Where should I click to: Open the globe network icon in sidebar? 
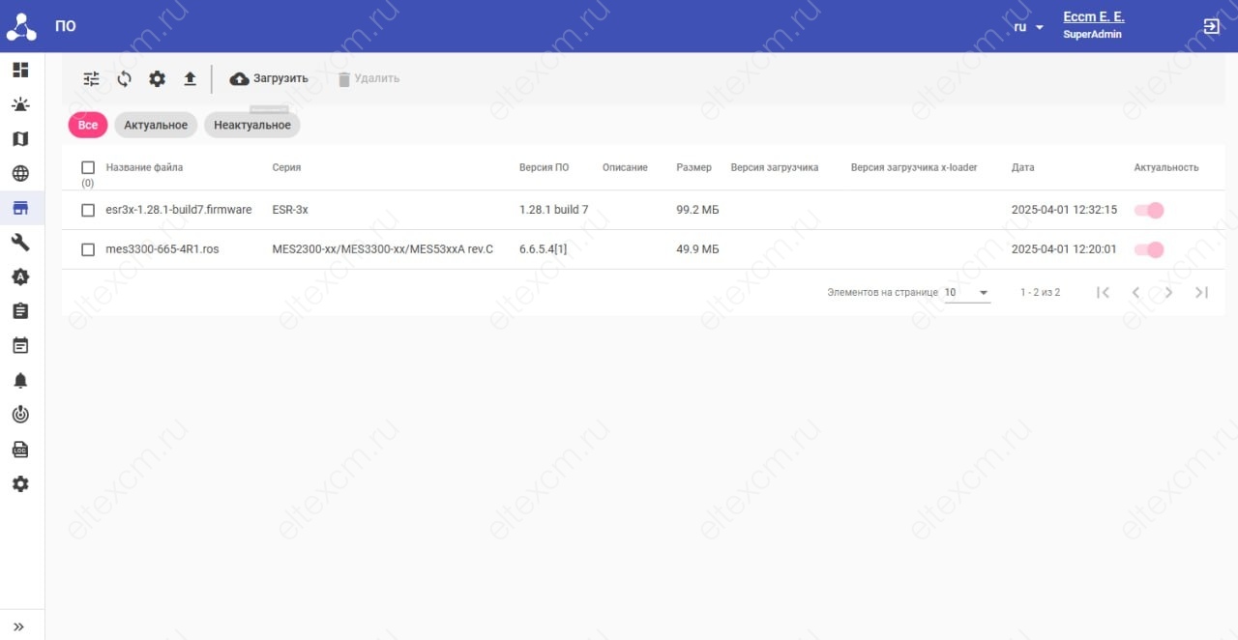(x=20, y=174)
